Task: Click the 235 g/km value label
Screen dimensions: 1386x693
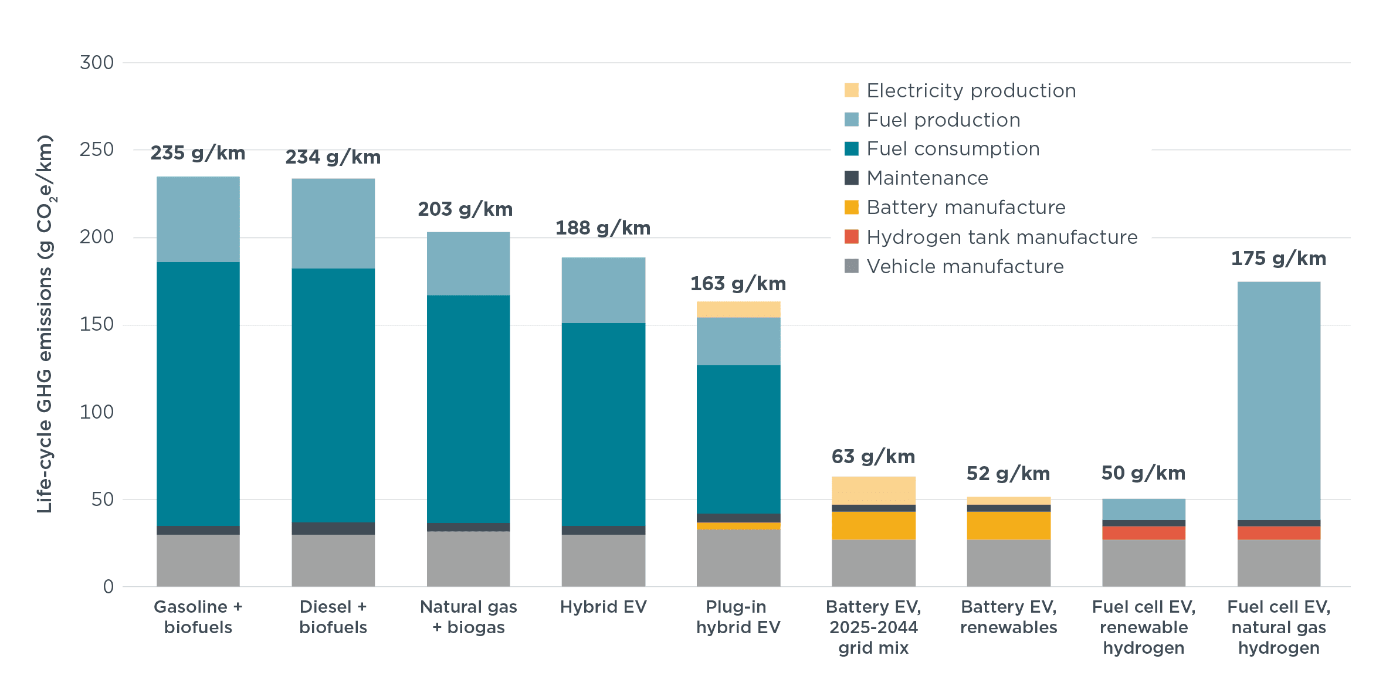Action: (x=198, y=153)
